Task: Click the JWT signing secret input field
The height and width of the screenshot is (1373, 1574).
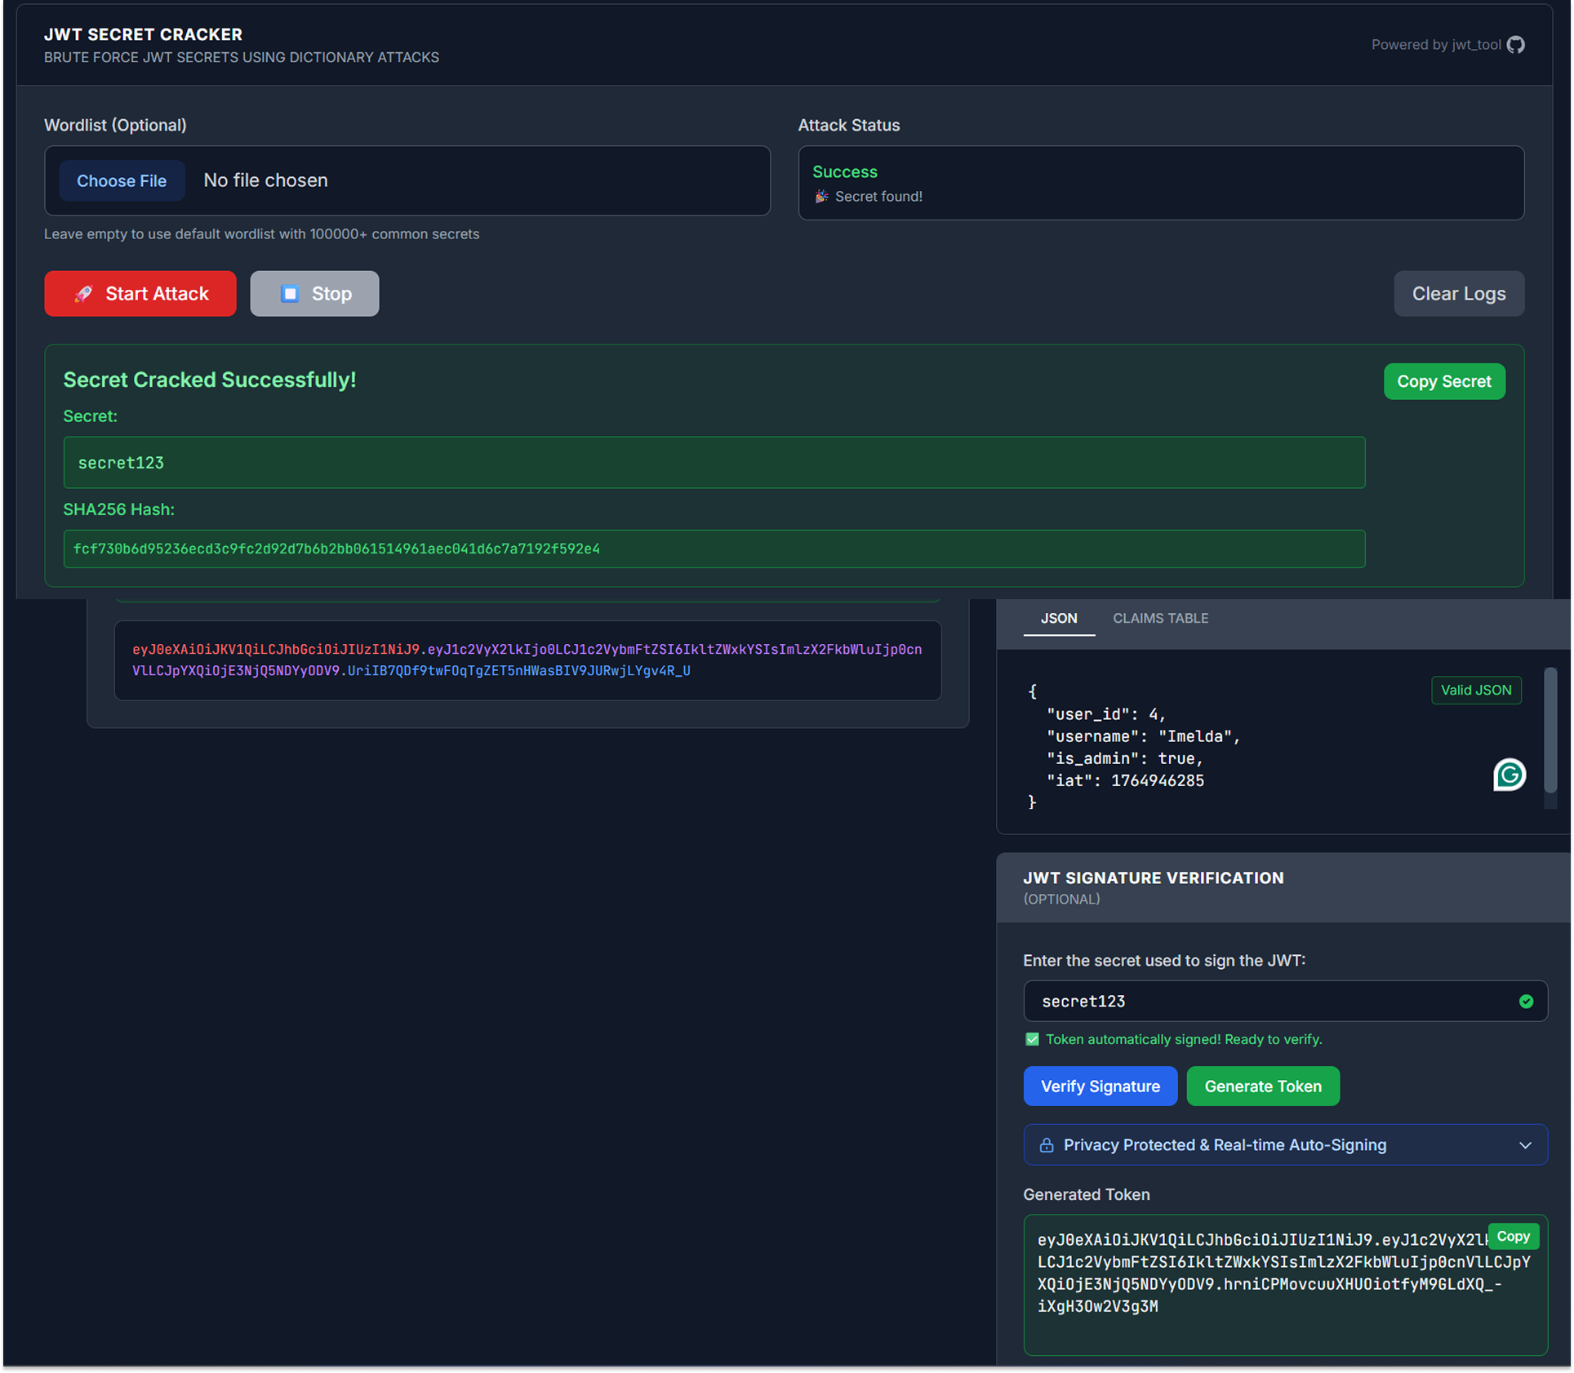Action: point(1265,1002)
